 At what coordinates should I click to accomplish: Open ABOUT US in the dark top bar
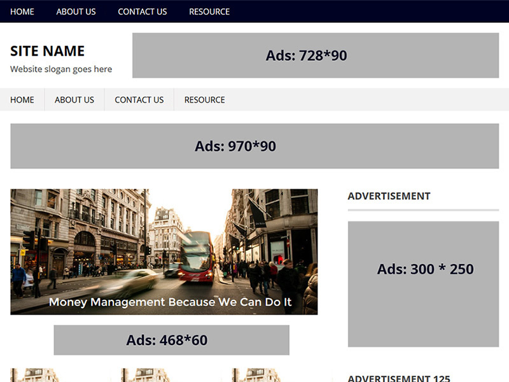coord(76,11)
